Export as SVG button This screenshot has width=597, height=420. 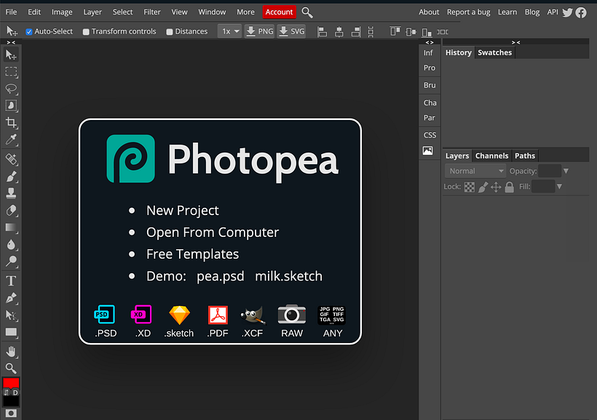291,31
